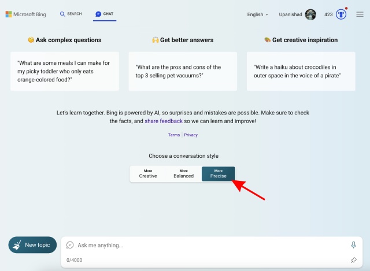Click the pin icon in chat box
The width and height of the screenshot is (370, 271).
[353, 260]
